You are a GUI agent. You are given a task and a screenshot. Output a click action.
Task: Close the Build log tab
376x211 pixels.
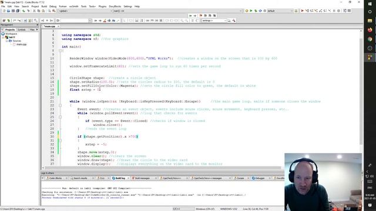pos(128,178)
